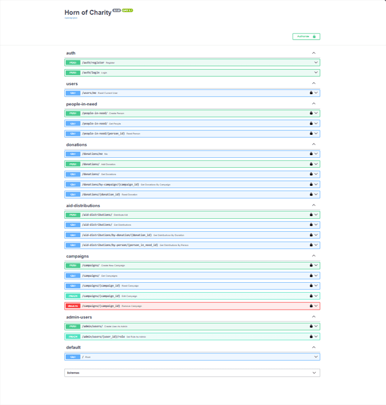Click the aid-distributions tag heading
Image resolution: width=386 pixels, height=405 pixels.
coord(83,206)
